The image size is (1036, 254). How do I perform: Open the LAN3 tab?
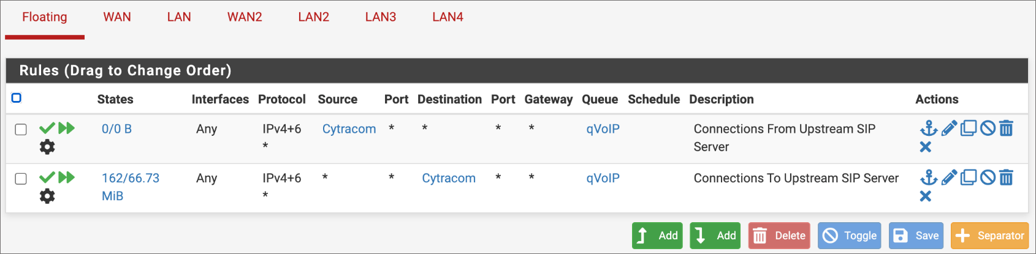(381, 17)
